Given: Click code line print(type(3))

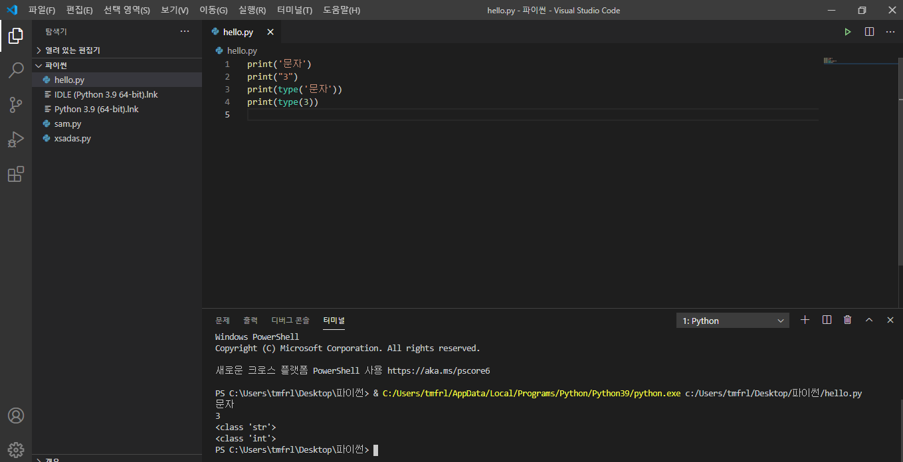Looking at the screenshot, I should tap(283, 102).
